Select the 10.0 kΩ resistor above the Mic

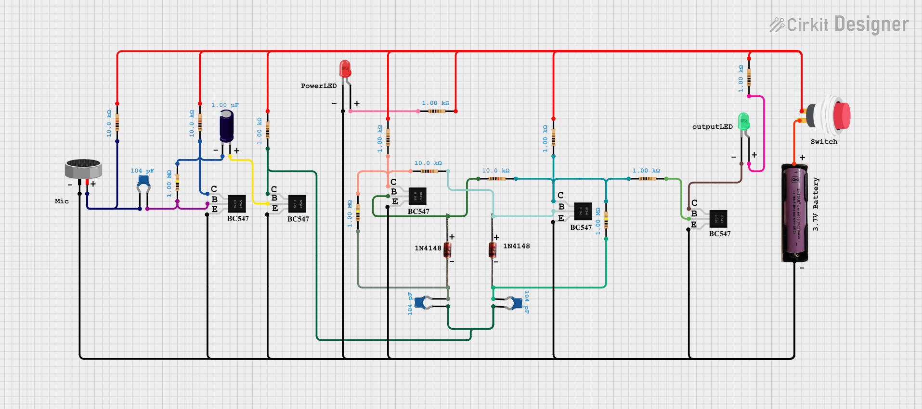(x=117, y=122)
